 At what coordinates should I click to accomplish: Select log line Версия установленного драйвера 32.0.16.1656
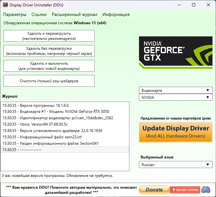point(65,130)
